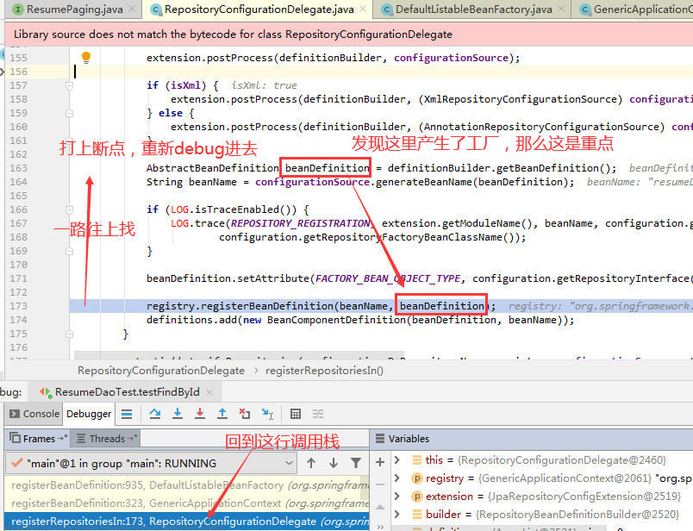Open the Evaluate Expression calculator icon
The width and height of the screenshot is (693, 531).
(296, 414)
